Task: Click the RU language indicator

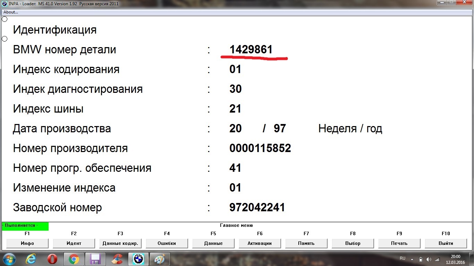Action: [403, 258]
